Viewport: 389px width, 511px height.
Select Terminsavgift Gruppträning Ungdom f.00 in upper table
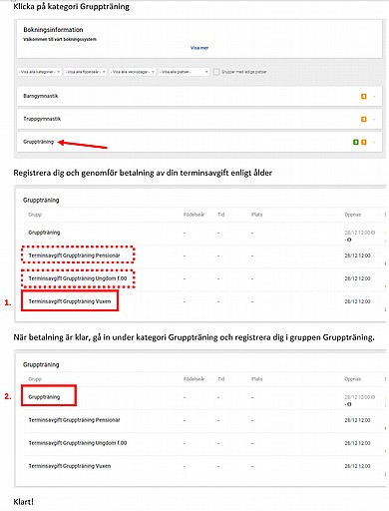coord(78,278)
